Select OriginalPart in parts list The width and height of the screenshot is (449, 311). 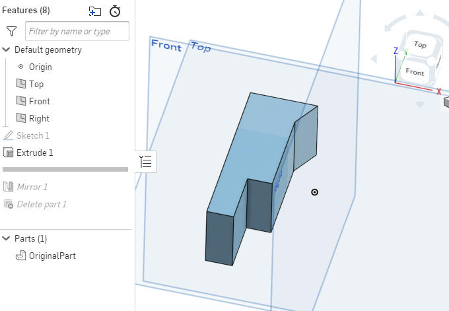pos(52,256)
